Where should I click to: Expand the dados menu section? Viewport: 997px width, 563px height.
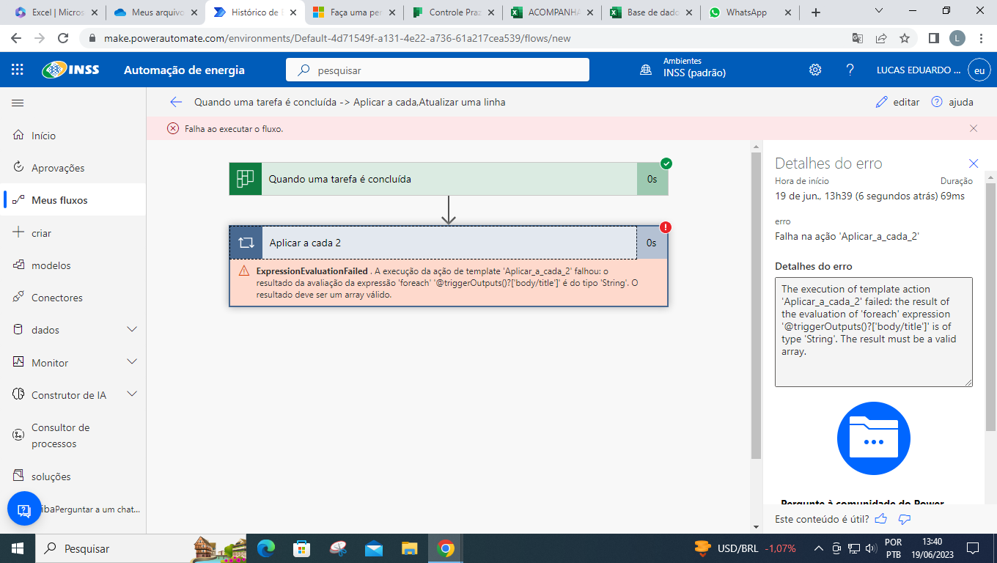click(x=132, y=330)
